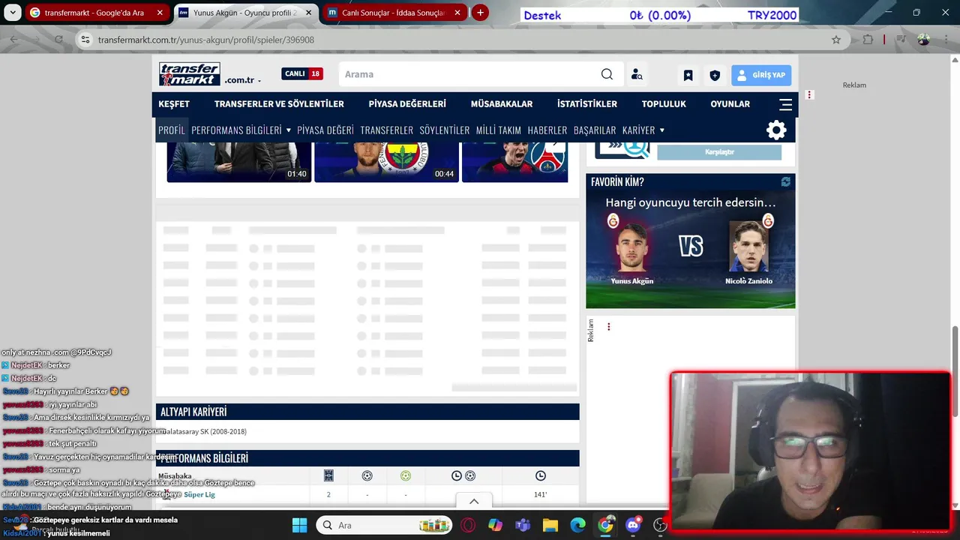Open the Chrome profile avatar
960x540 pixels.
tap(923, 40)
